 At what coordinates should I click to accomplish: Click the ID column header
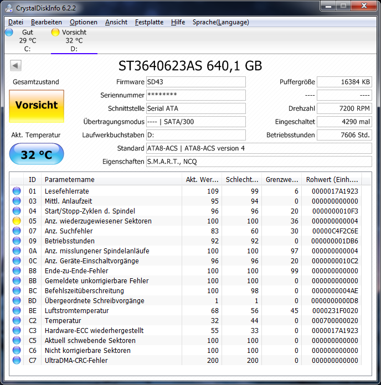pyautogui.click(x=32, y=179)
